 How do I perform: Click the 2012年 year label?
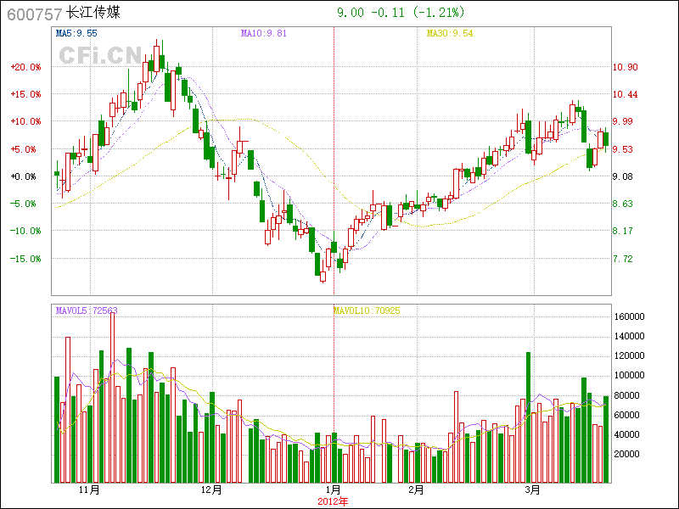coord(334,501)
